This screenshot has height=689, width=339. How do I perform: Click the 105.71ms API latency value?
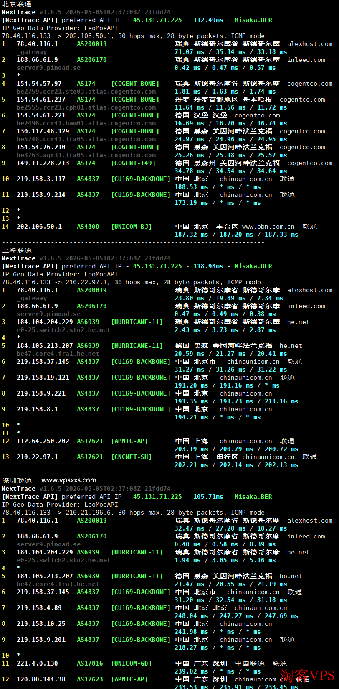pos(208,497)
